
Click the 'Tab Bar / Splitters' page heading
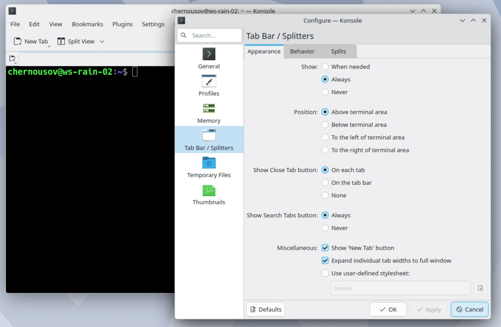[x=280, y=36]
